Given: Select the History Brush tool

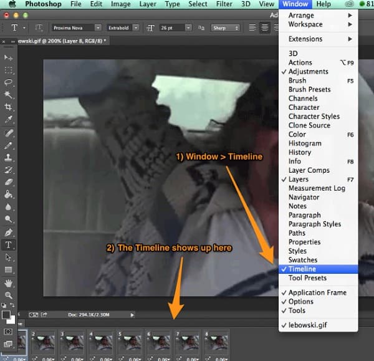Looking at the screenshot, I should tap(8, 170).
